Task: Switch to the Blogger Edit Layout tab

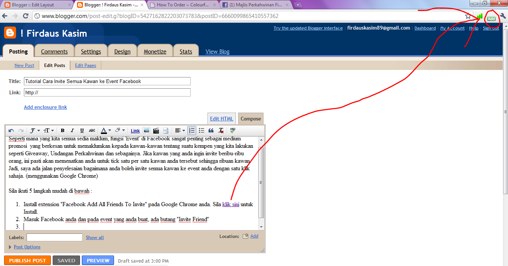Action: click(37, 5)
